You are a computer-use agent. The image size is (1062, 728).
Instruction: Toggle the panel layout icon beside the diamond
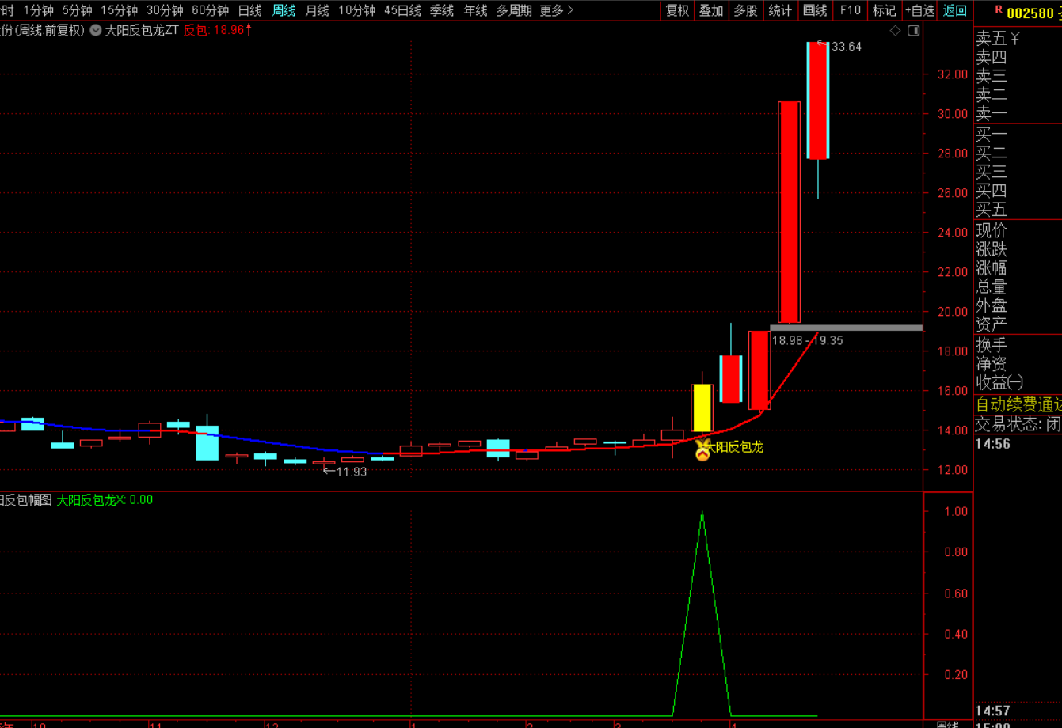point(913,31)
